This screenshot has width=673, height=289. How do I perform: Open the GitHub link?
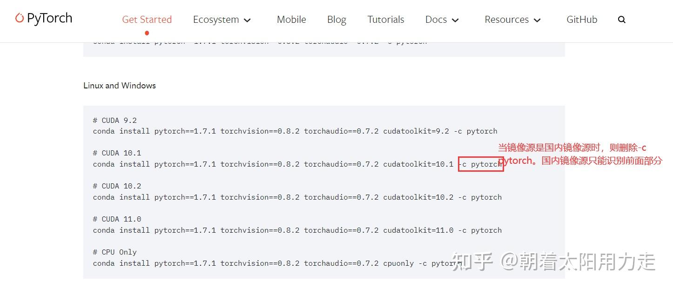[582, 20]
